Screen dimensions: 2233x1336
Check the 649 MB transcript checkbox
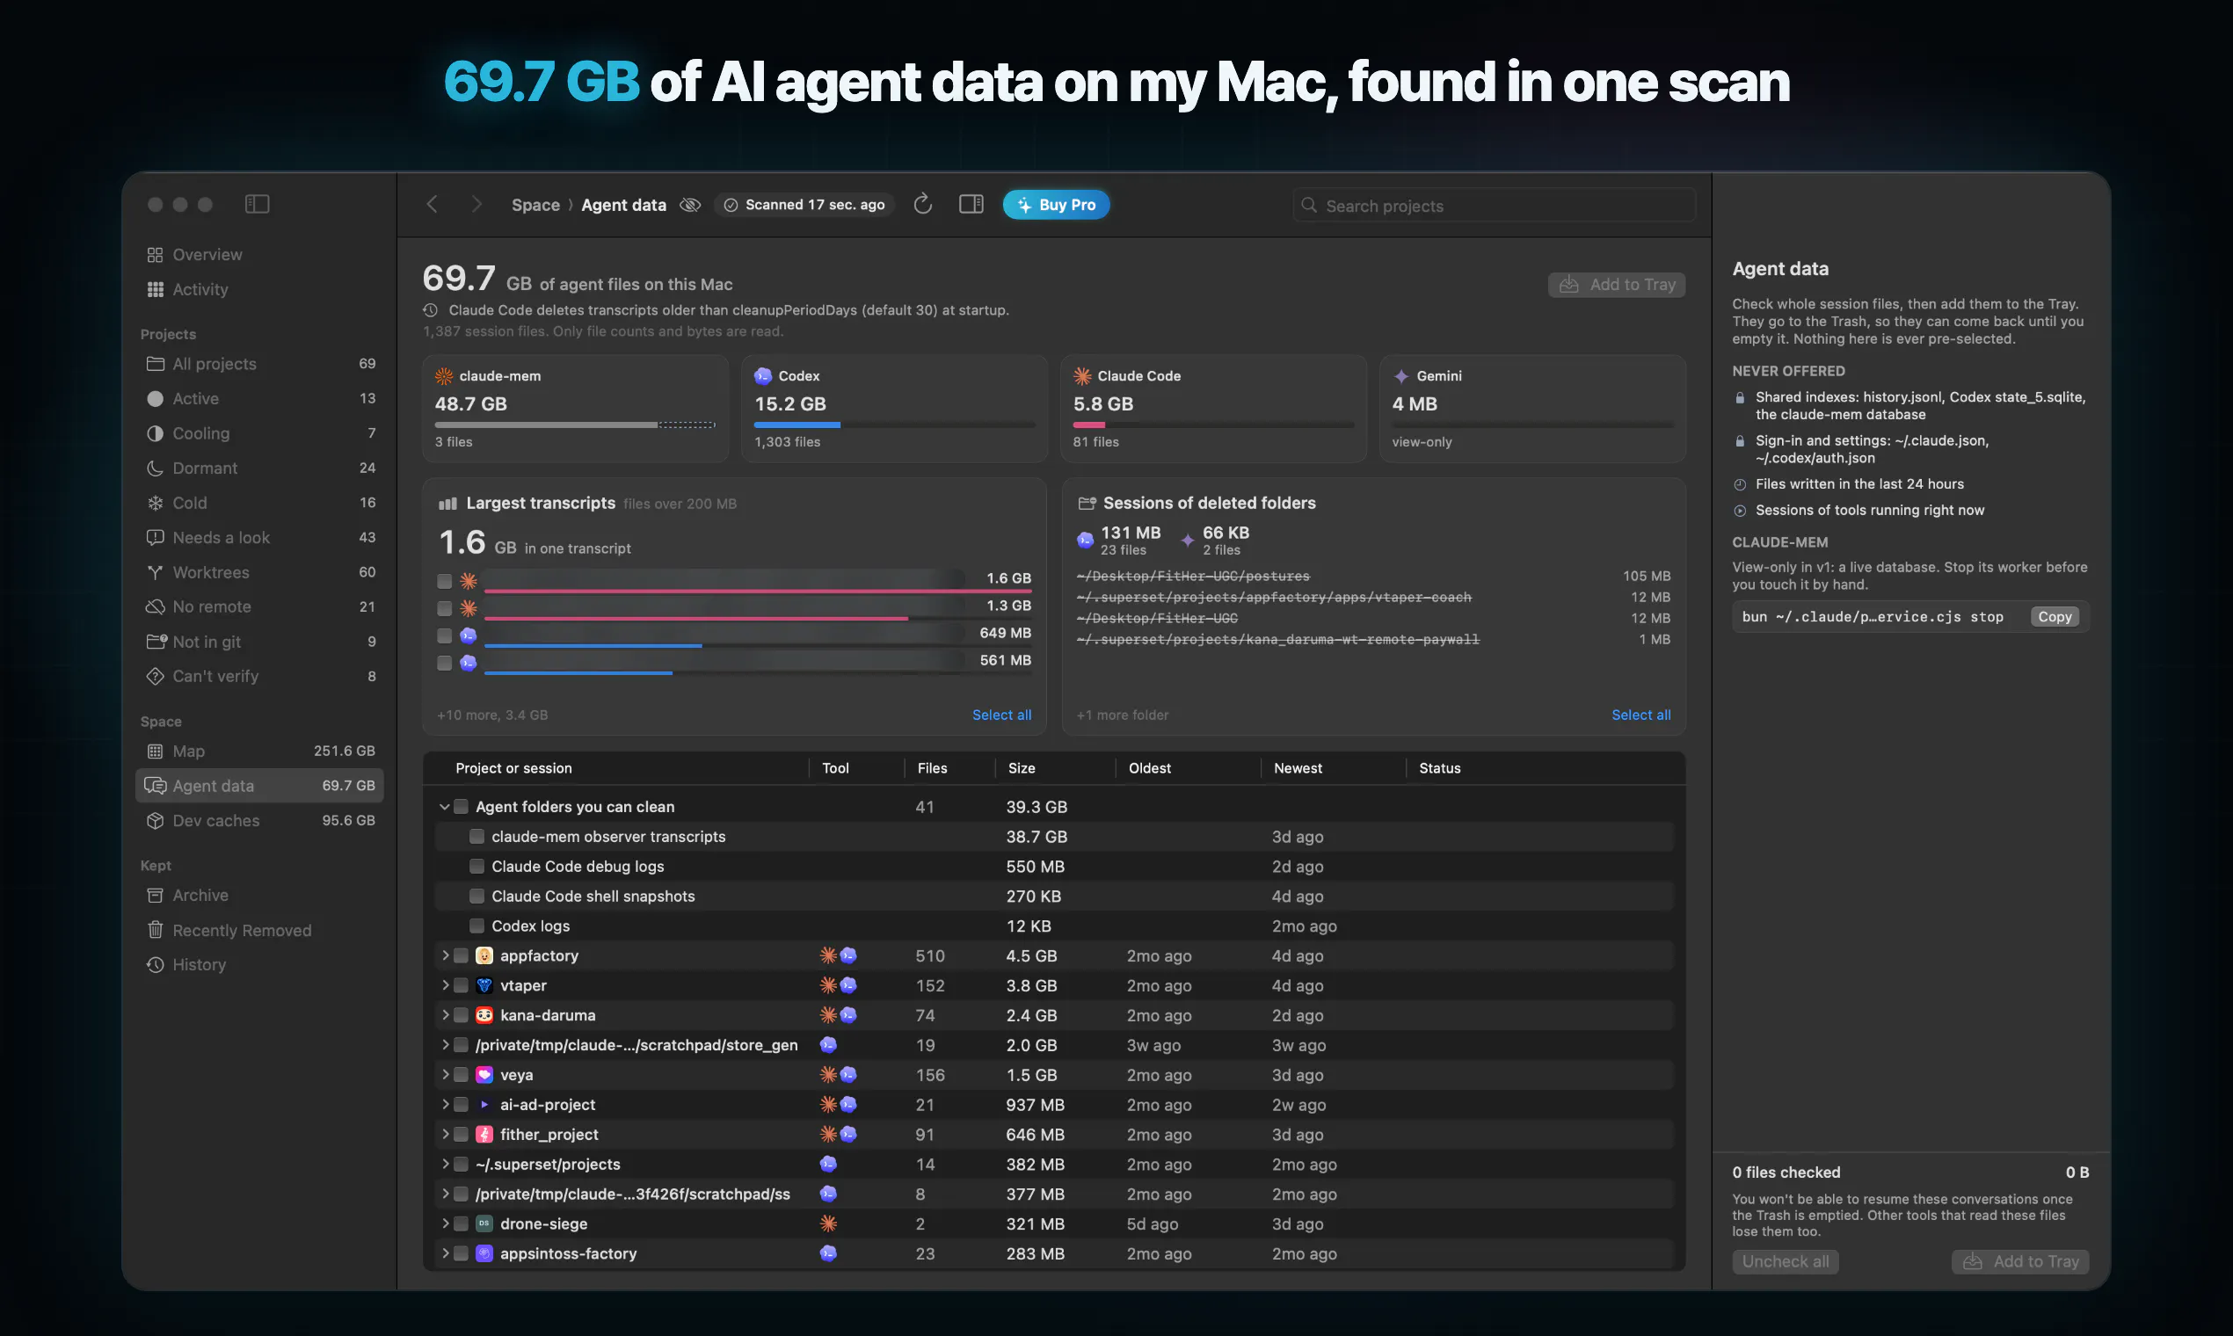coord(444,635)
